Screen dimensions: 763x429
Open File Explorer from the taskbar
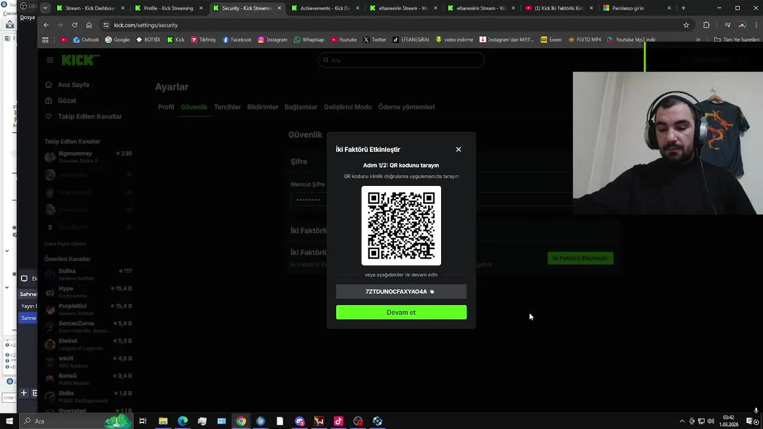pos(163,421)
